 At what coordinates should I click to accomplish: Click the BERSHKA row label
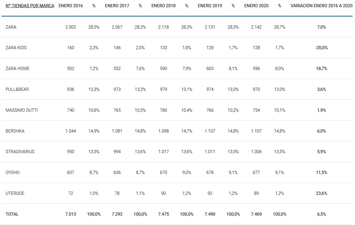coord(15,131)
